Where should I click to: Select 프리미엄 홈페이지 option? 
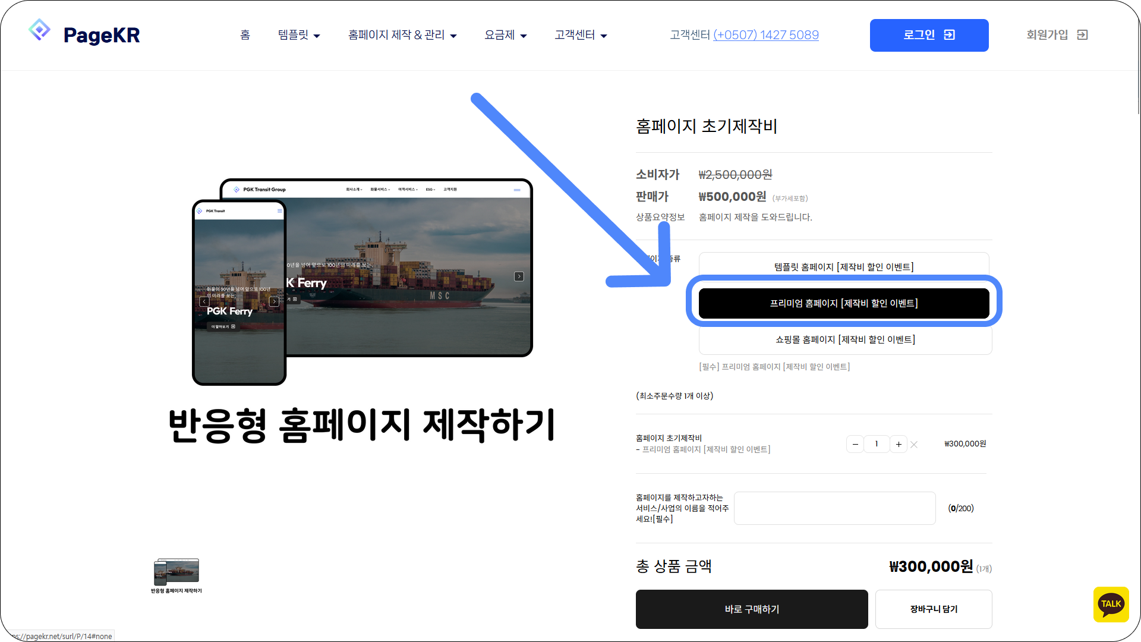(x=844, y=303)
